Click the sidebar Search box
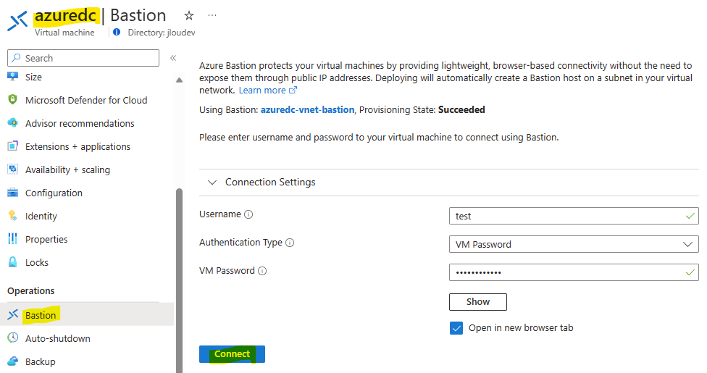Screen dimensions: 707x373 (83, 58)
